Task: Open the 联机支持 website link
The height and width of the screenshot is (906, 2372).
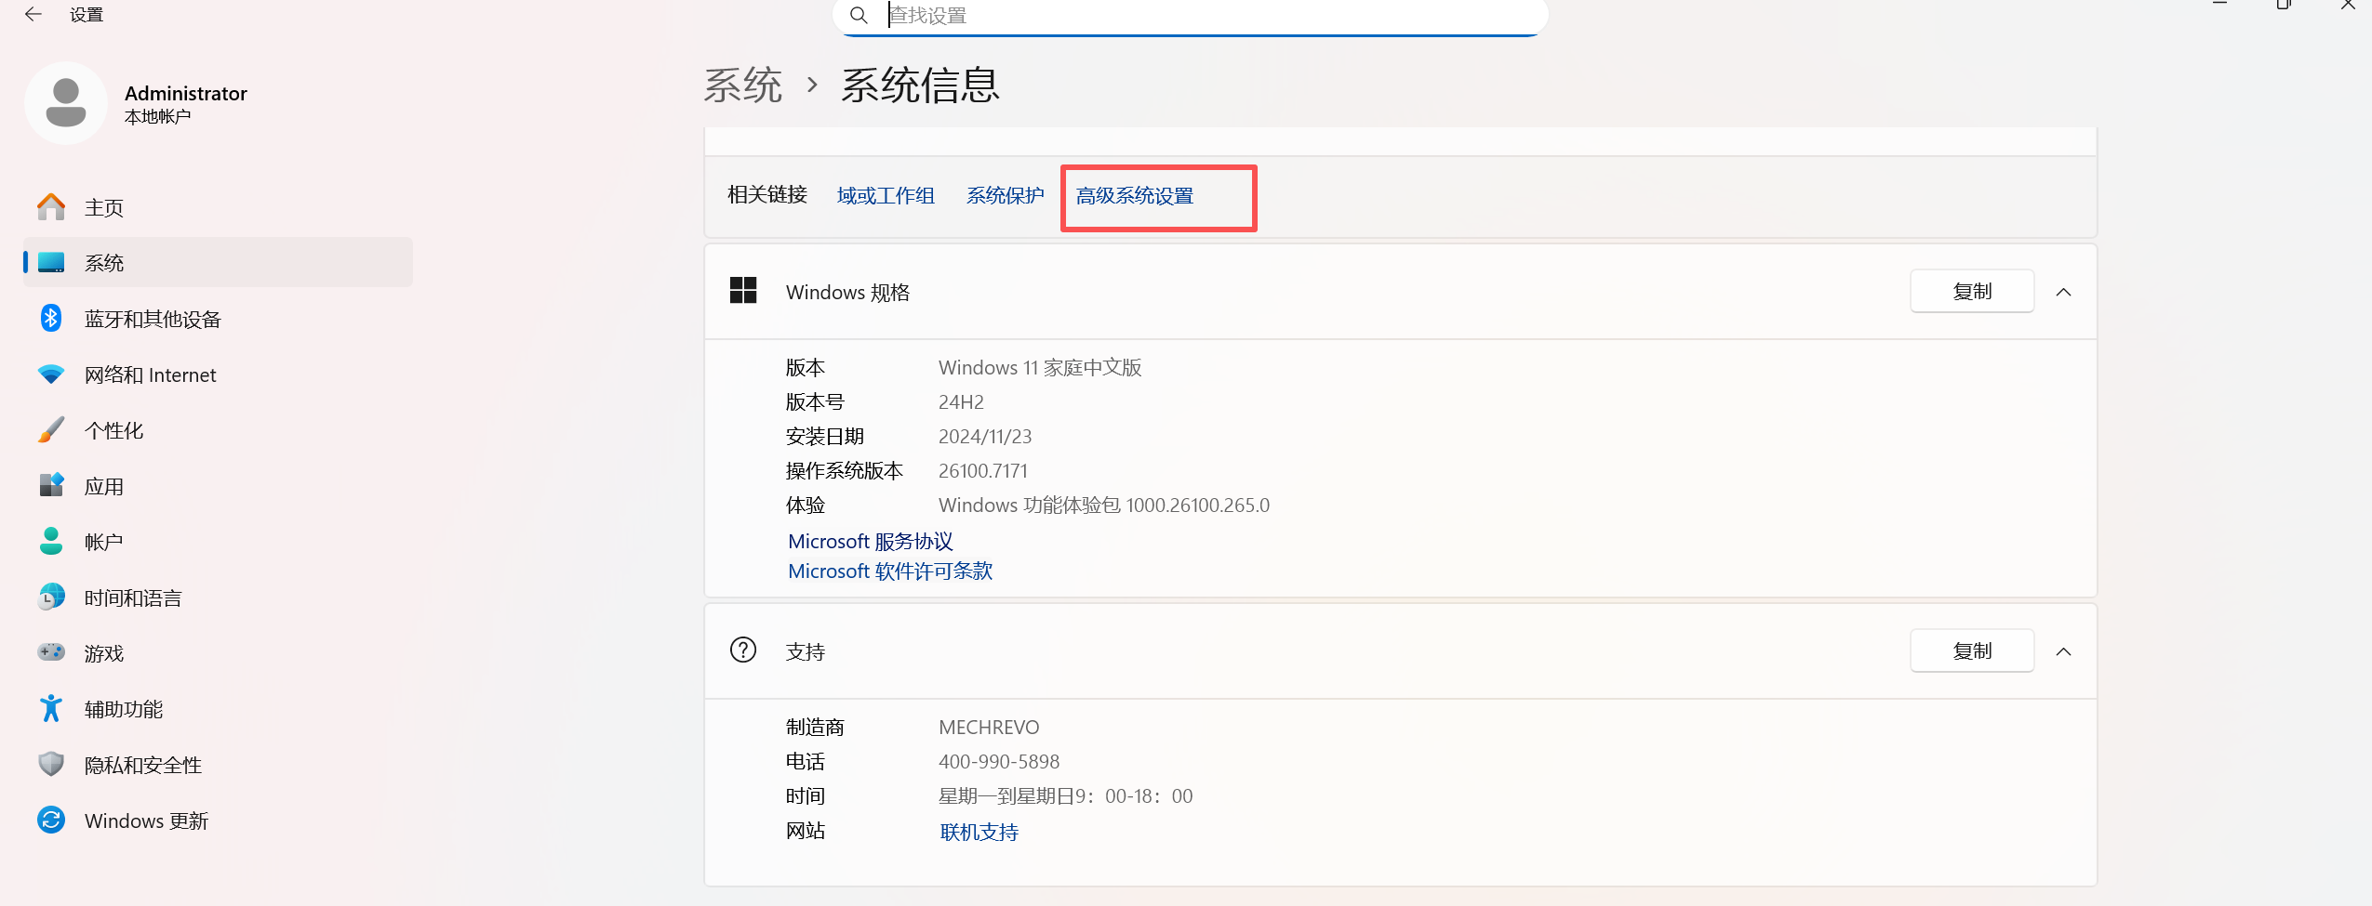Action: tap(979, 832)
